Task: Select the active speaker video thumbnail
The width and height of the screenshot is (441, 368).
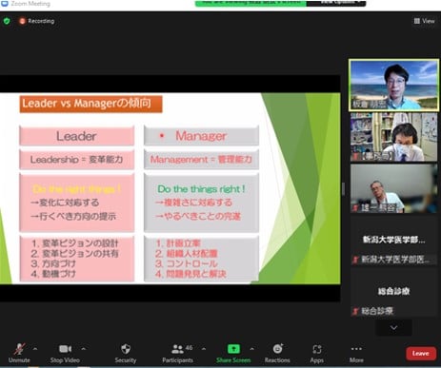Action: (393, 86)
